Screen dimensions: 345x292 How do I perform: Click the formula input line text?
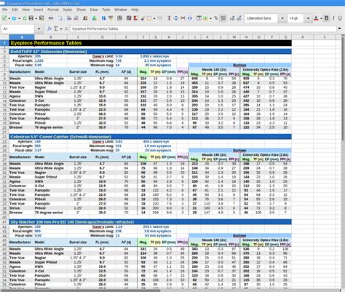pos(203,28)
